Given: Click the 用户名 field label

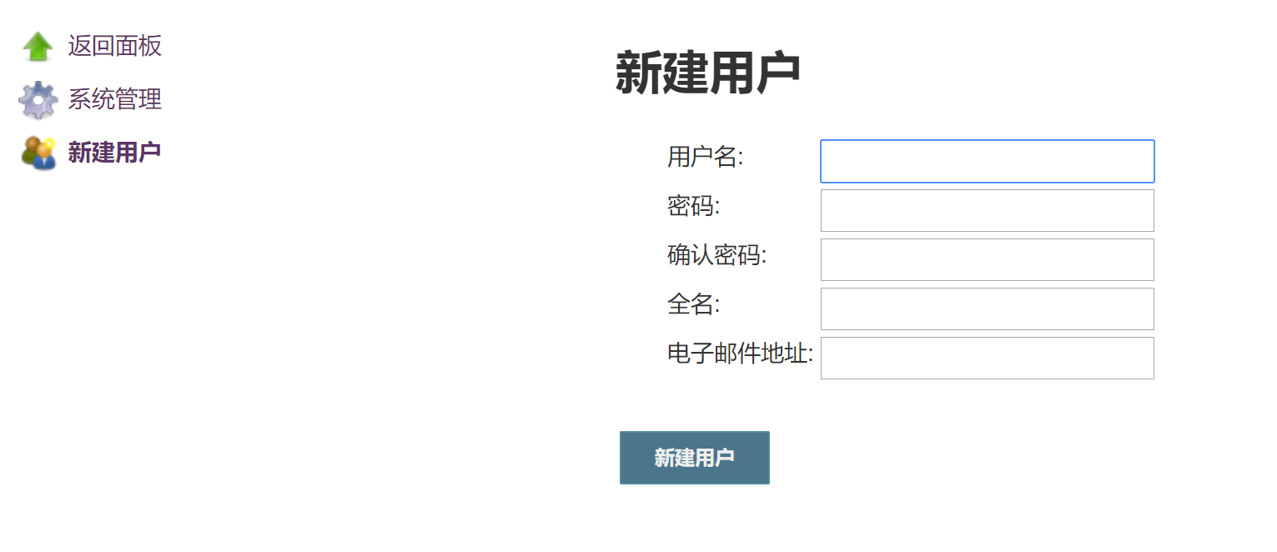Looking at the screenshot, I should coord(705,157).
